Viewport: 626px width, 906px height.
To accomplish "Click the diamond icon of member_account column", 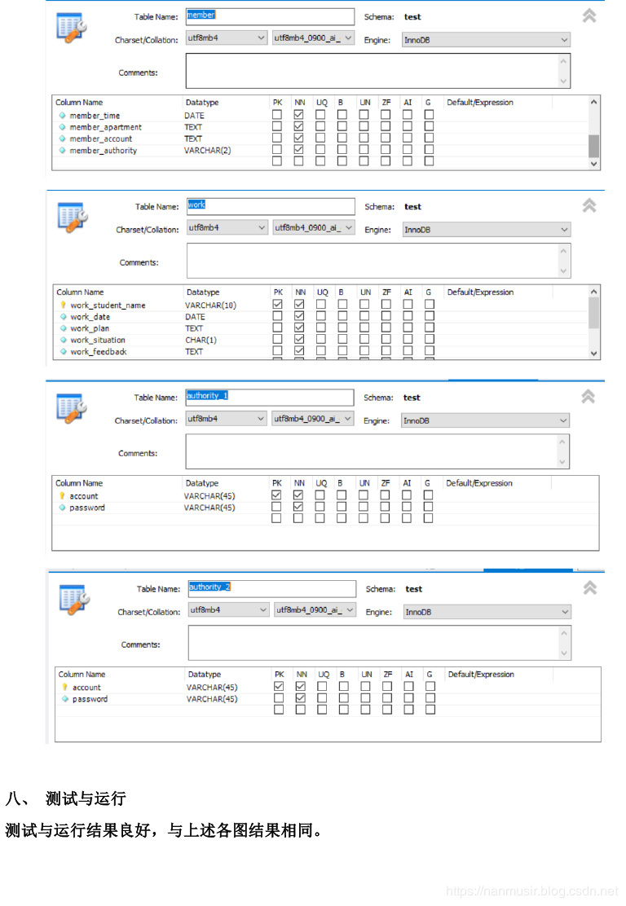I will click(62, 139).
